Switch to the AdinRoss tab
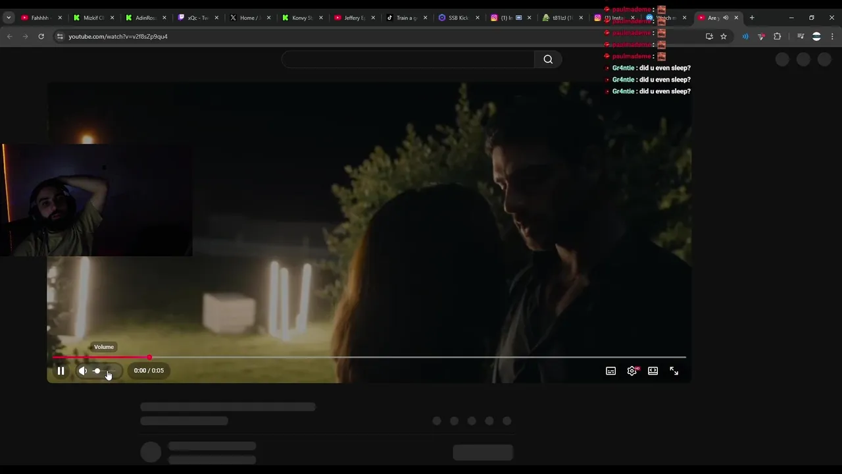The height and width of the screenshot is (474, 842). [145, 18]
